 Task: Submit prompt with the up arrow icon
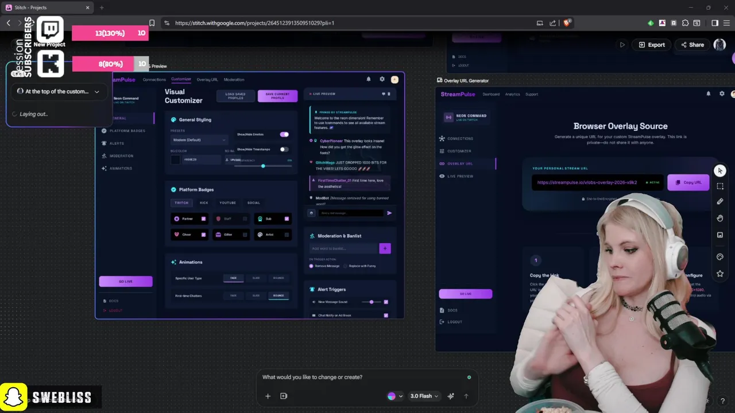pyautogui.click(x=466, y=396)
